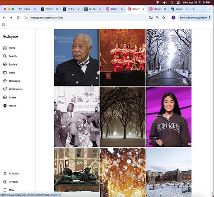
Task: Open post of girl in Columbia hoodie
Action: 169,117
